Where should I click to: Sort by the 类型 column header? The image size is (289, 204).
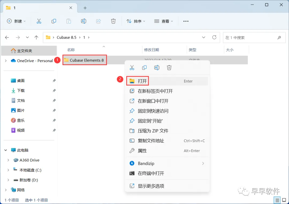click(193, 50)
